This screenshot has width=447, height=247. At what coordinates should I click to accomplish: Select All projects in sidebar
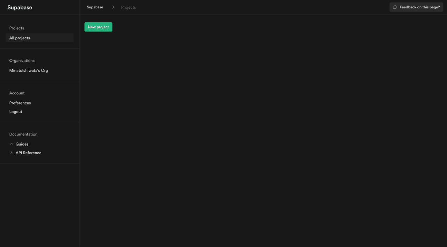click(x=39, y=38)
